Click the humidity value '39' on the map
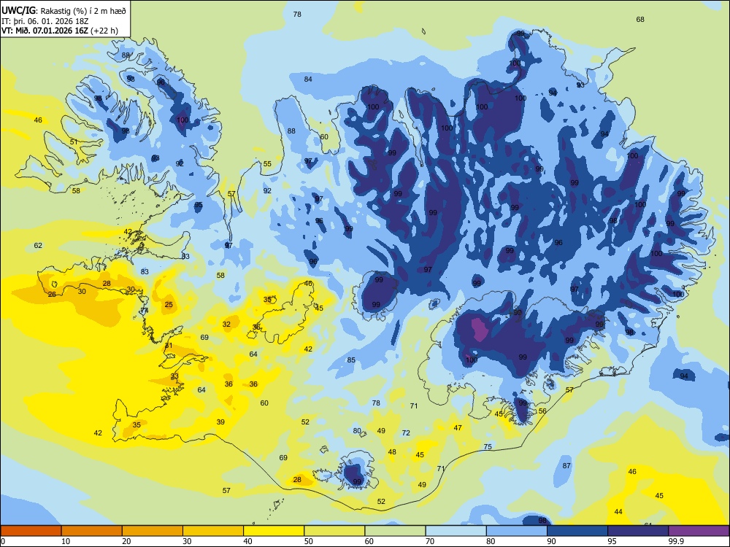This screenshot has height=547, width=730. click(220, 422)
